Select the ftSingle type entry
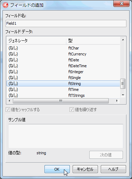The height and width of the screenshot is (179, 132). [x=74, y=78]
